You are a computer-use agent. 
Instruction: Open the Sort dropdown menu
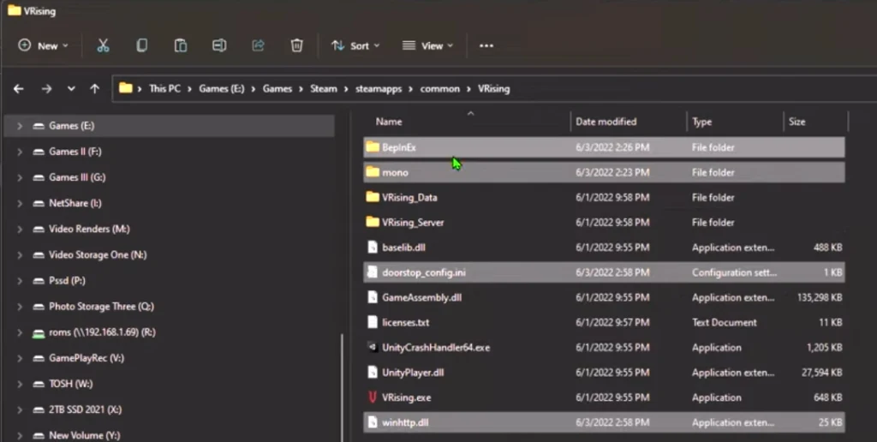(x=355, y=46)
